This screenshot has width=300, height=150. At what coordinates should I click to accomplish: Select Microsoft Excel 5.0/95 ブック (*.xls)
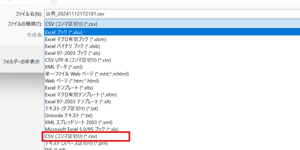pos(172,129)
